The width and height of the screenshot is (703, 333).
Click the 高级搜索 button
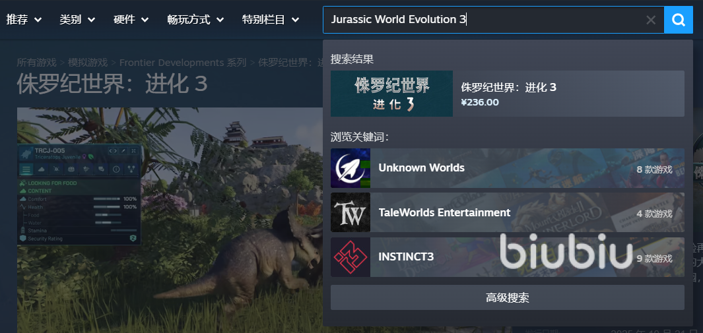tap(507, 298)
